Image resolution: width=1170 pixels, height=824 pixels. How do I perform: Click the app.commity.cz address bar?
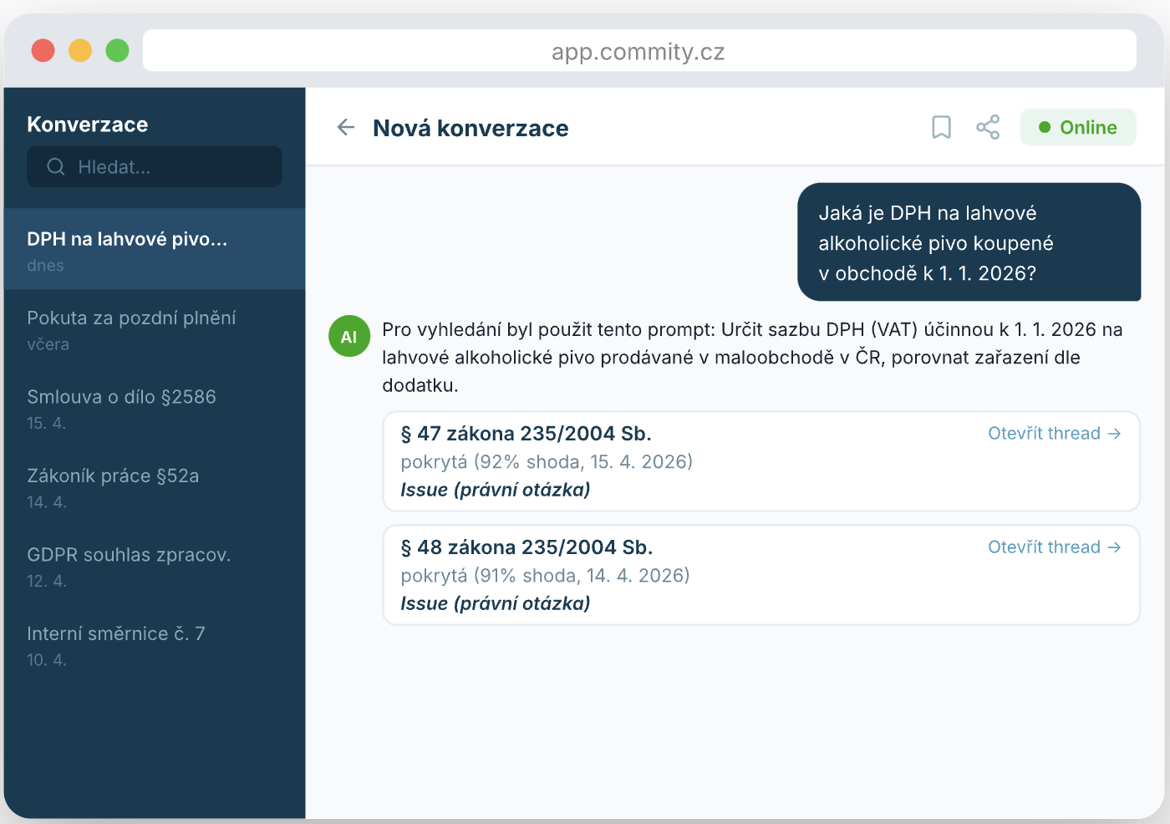[x=639, y=51]
